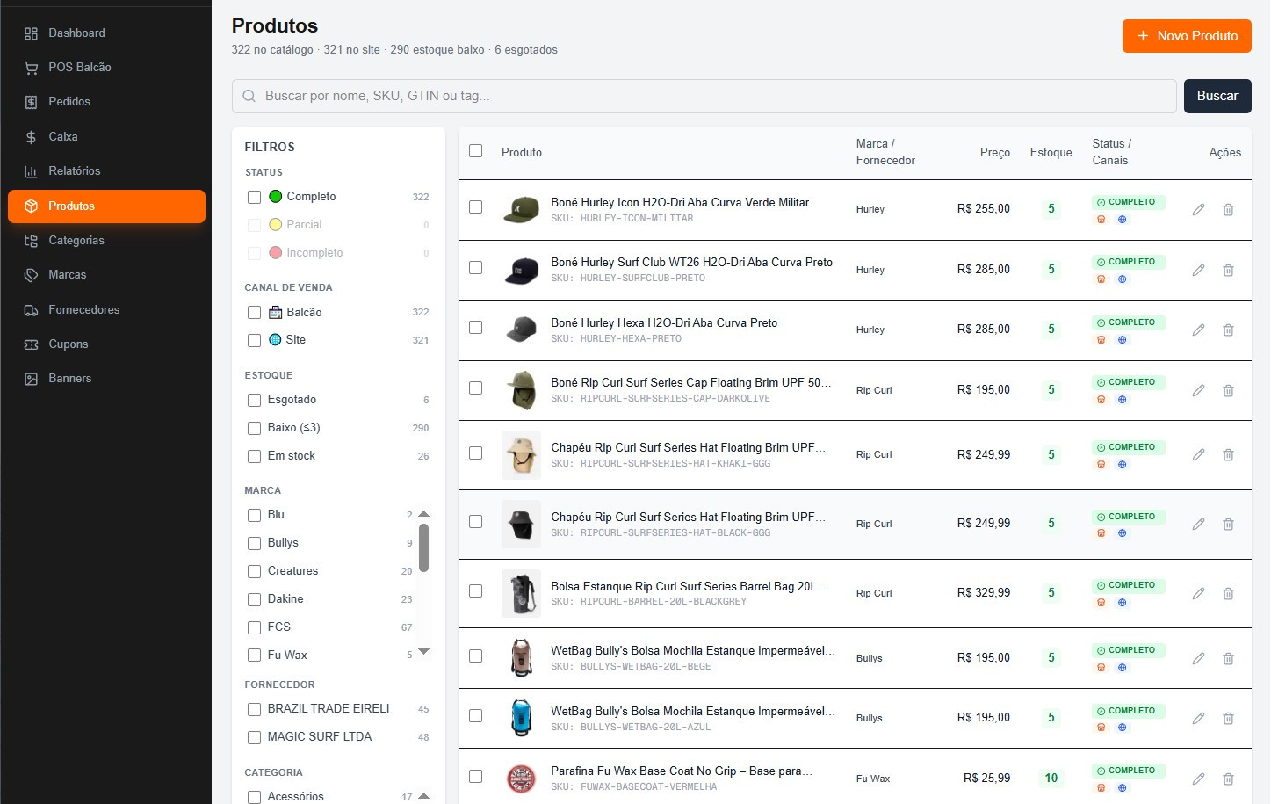Viewport: 1271px width, 804px height.
Task: Open Boné Hurley Hexa H2O-Dri product name
Action: (x=664, y=323)
